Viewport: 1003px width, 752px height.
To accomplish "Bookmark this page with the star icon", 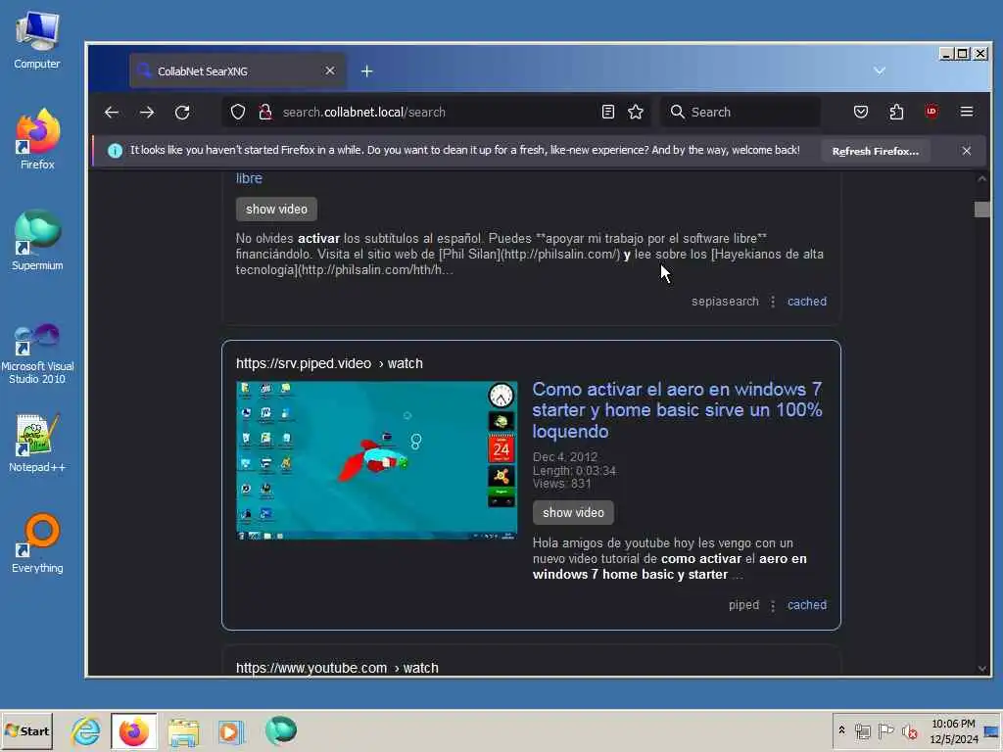I will (x=636, y=112).
